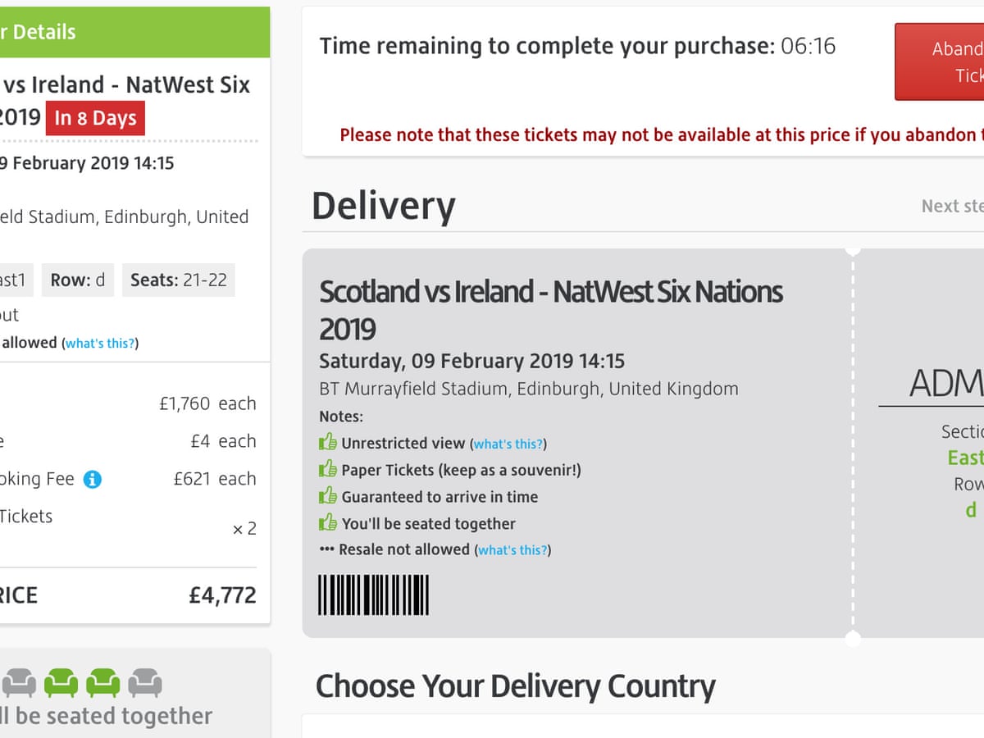Click the Delivery step heading
The image size is (984, 738).
coord(383,206)
